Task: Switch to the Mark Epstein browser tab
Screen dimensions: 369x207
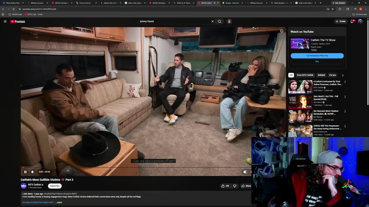Action: pyautogui.click(x=281, y=3)
